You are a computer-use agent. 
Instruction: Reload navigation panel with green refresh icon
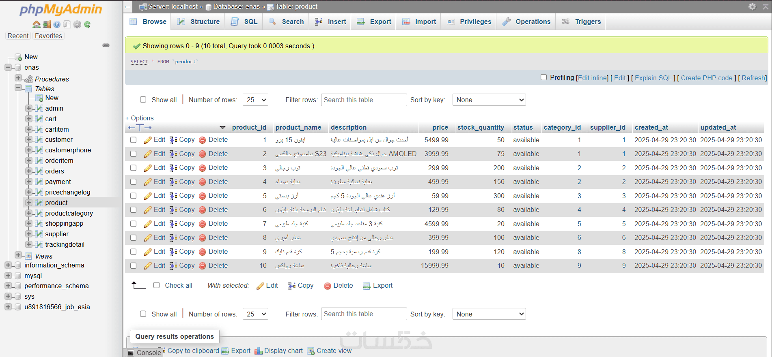coord(87,24)
